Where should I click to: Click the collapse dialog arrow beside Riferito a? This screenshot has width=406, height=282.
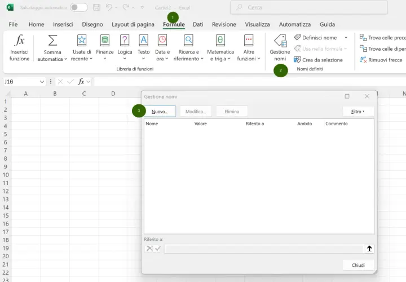369,249
